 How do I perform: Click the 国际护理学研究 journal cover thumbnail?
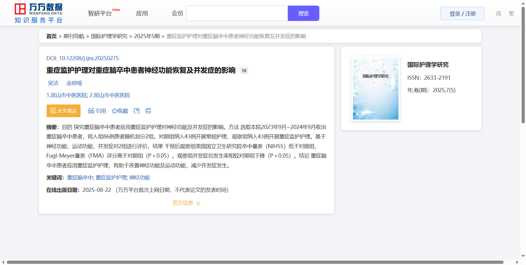(376, 89)
